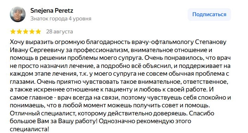Select the fourth rating star
The height and width of the screenshot is (133, 248).
click(32, 32)
